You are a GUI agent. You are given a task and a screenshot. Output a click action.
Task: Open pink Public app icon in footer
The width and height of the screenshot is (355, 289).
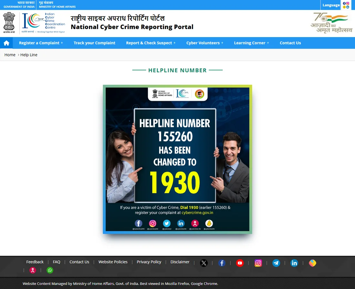pos(33,270)
